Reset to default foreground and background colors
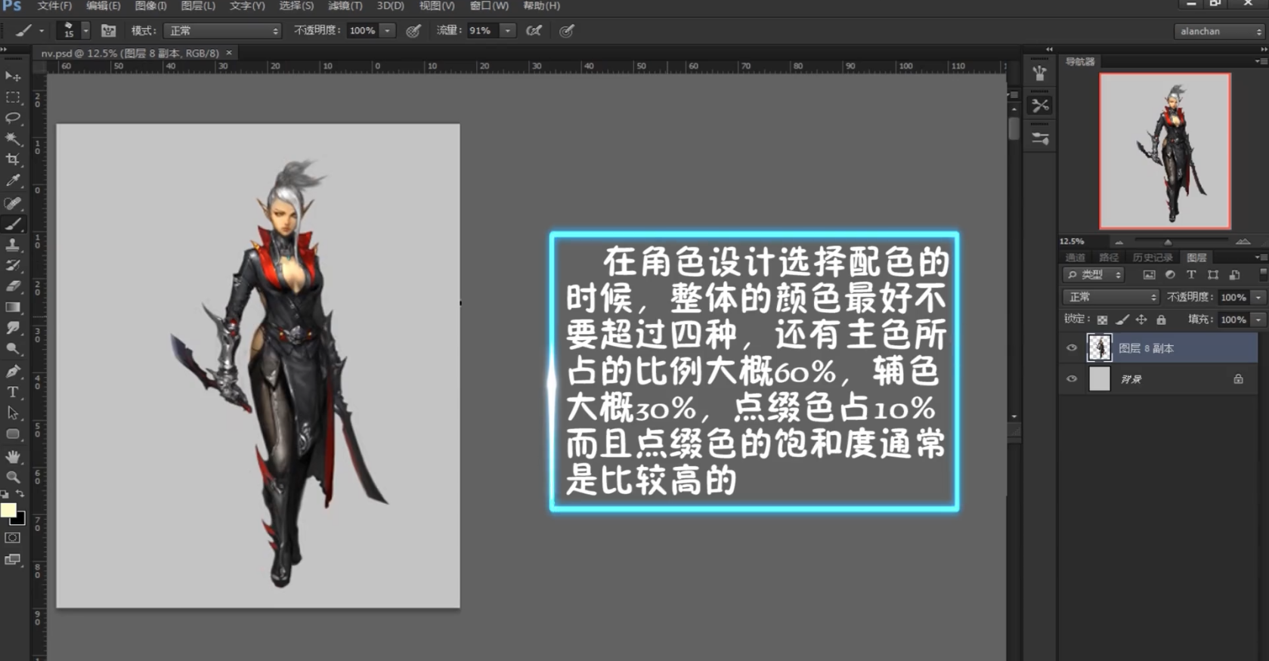Viewport: 1269px width, 661px height. coord(5,494)
